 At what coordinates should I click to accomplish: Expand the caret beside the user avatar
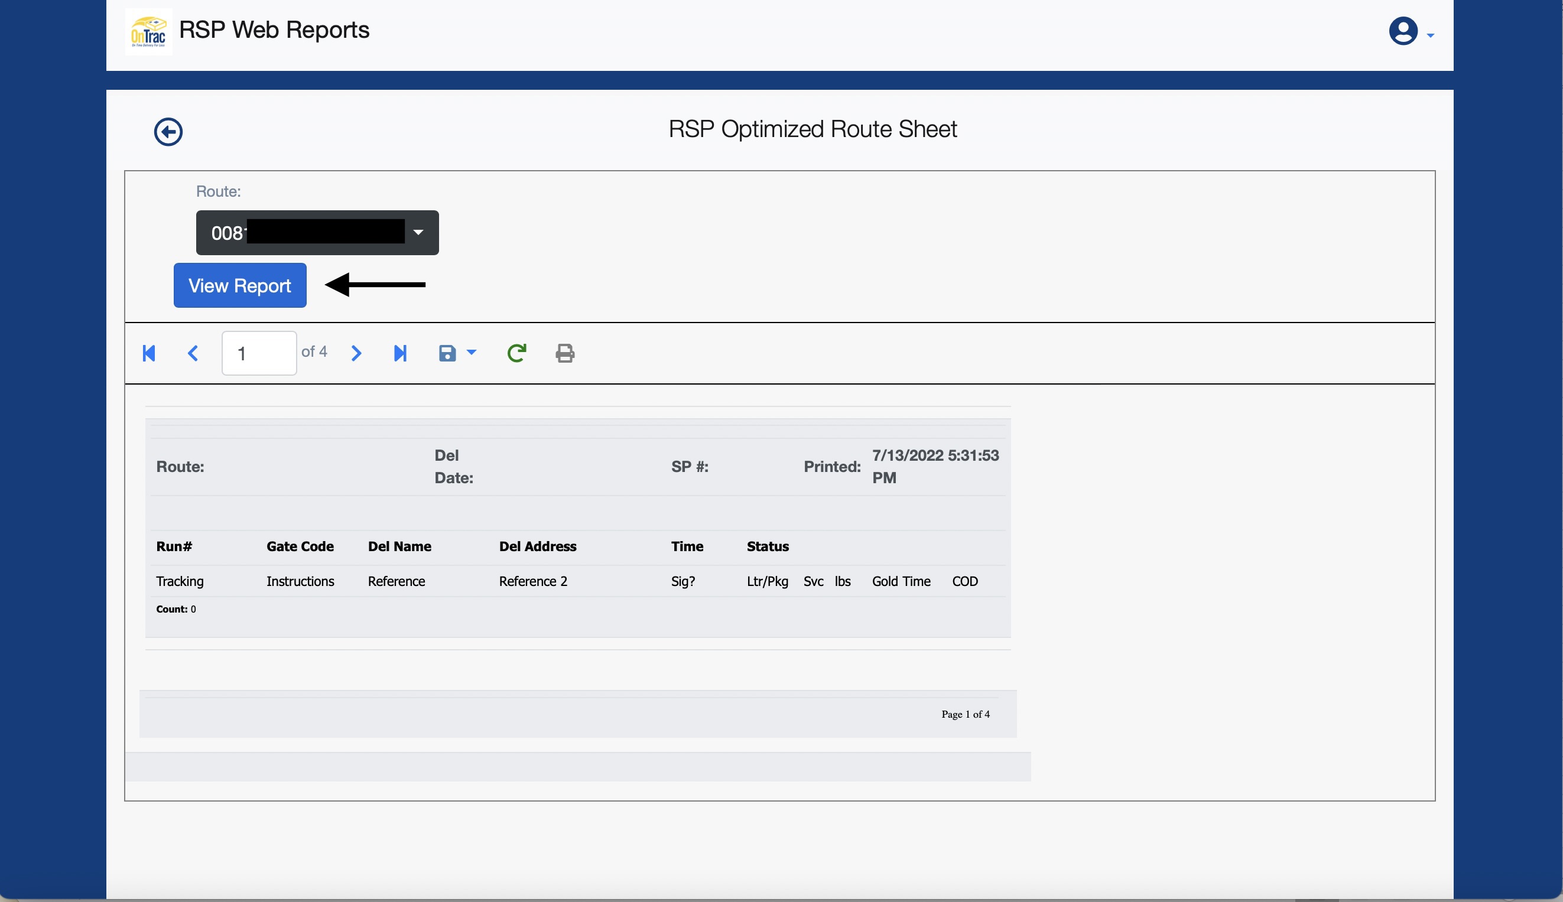[x=1431, y=36]
